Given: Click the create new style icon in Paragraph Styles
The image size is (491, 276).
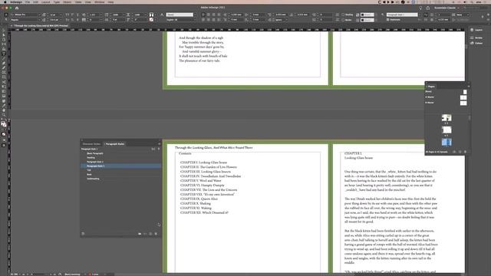Looking at the screenshot, I should (x=150, y=234).
